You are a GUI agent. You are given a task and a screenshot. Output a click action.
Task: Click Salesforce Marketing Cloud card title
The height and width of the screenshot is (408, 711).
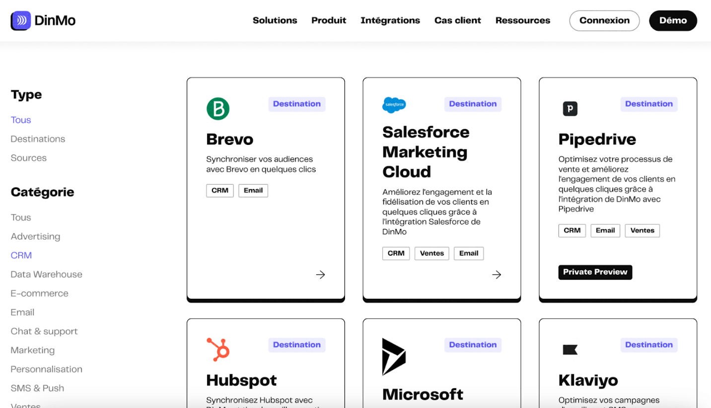click(426, 152)
